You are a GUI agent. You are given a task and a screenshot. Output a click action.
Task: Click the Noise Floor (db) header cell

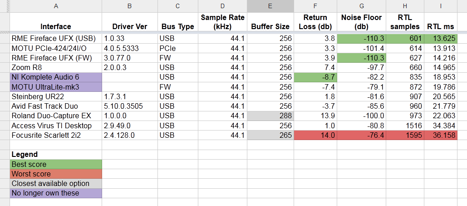361,22
